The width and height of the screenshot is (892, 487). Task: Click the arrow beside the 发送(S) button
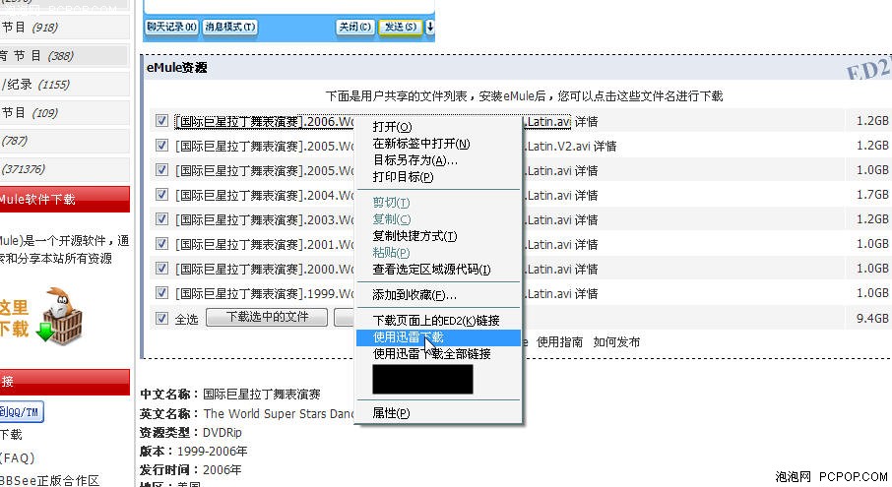coord(430,27)
